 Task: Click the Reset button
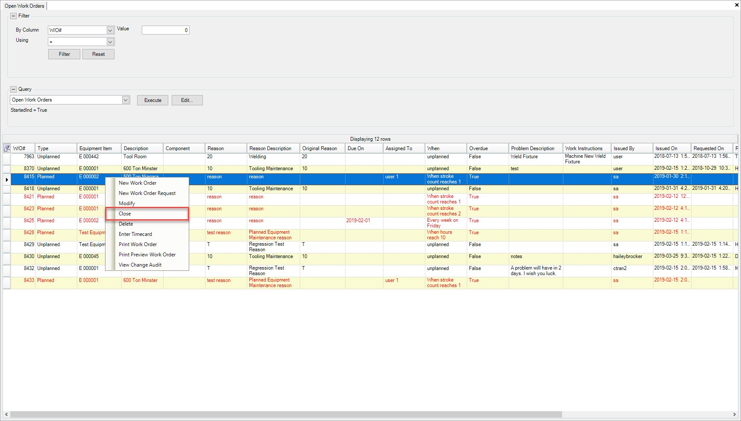(98, 54)
